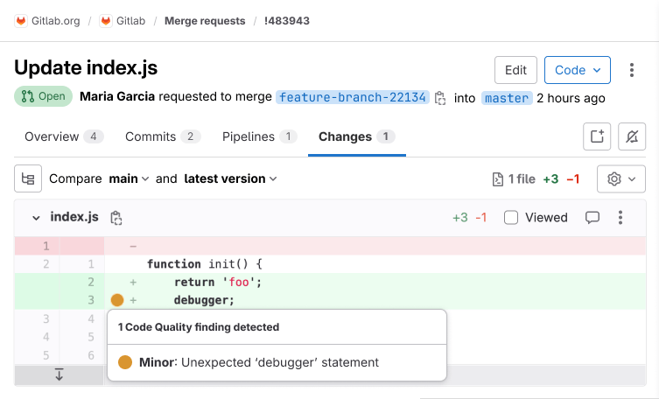Click the Edit button

pyautogui.click(x=515, y=70)
